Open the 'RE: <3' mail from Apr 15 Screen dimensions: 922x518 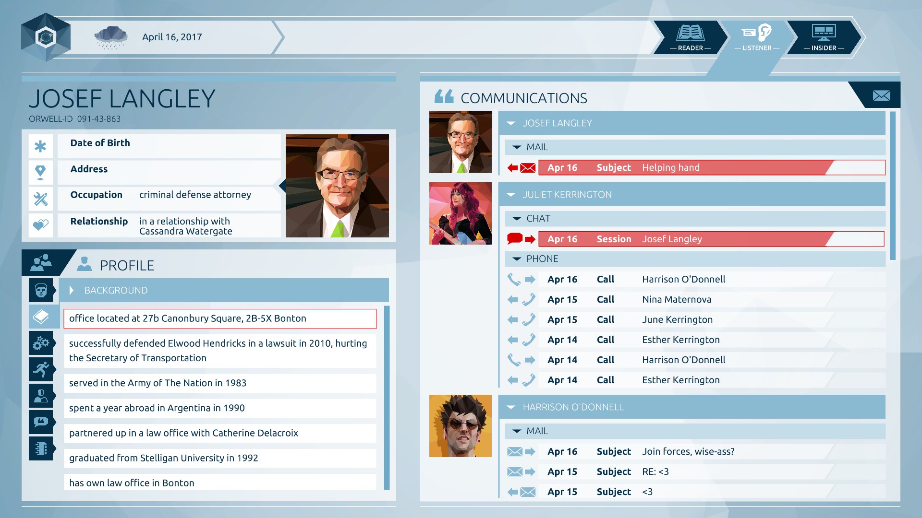(x=712, y=471)
